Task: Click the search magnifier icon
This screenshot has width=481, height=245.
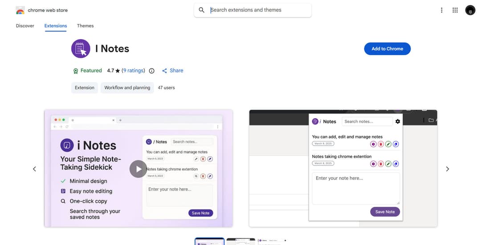Action: [202, 10]
